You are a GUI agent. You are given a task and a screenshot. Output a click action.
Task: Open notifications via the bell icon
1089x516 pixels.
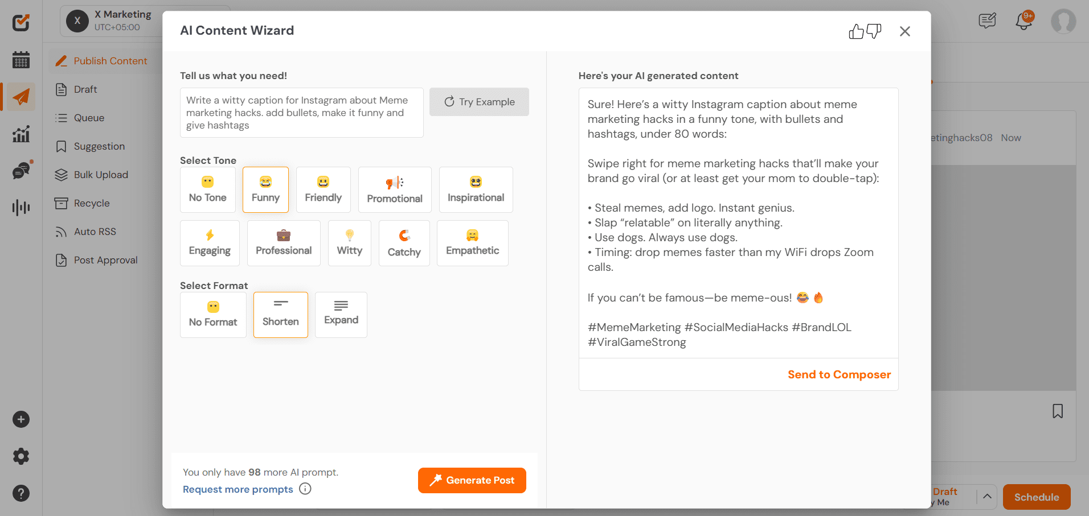click(x=1024, y=20)
